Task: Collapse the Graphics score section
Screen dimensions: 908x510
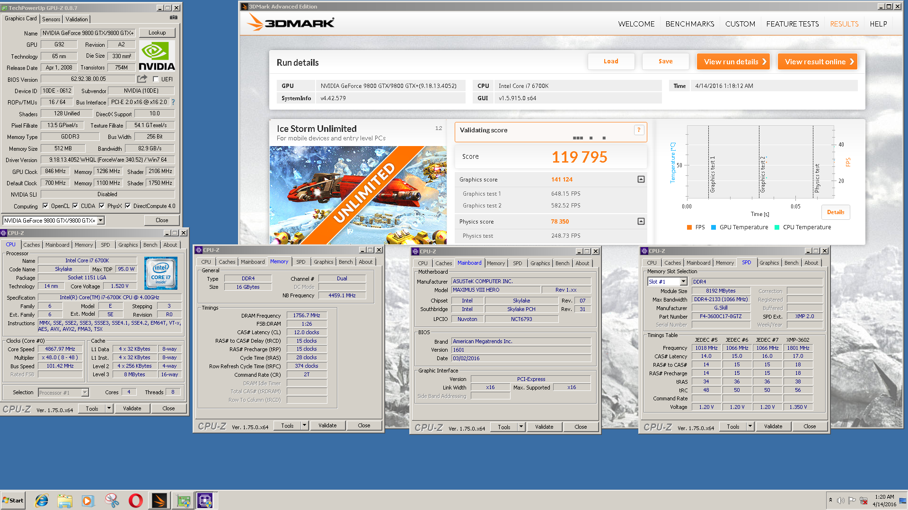Action: click(641, 179)
